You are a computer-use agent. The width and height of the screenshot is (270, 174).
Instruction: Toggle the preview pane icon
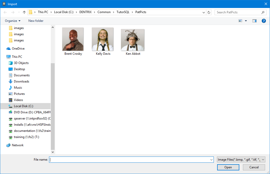[255, 21]
